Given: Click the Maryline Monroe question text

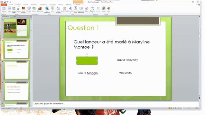Looking at the screenshot, I should point(112,44).
